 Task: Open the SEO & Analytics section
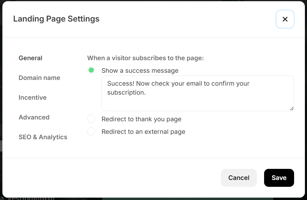pyautogui.click(x=43, y=137)
